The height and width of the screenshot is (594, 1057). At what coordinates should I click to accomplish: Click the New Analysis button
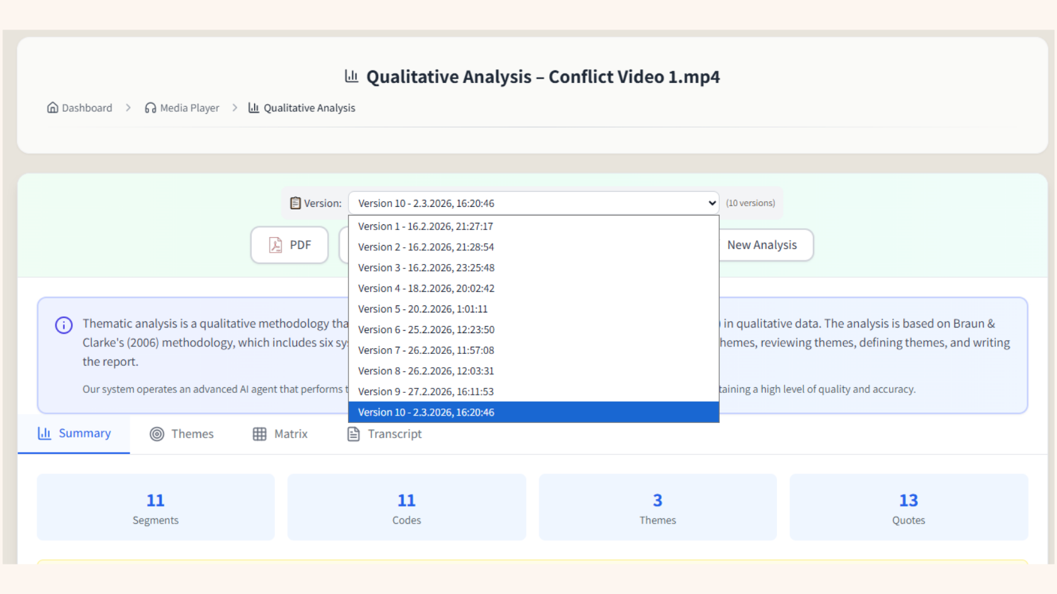(762, 245)
